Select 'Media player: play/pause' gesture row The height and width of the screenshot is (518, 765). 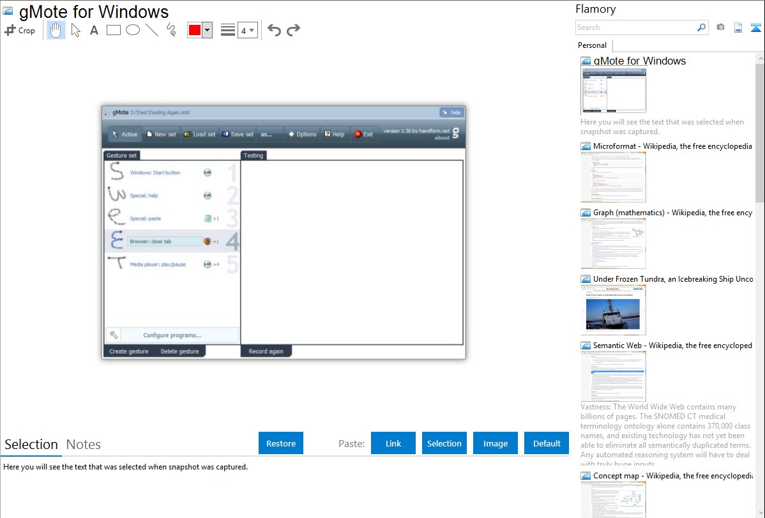point(172,264)
